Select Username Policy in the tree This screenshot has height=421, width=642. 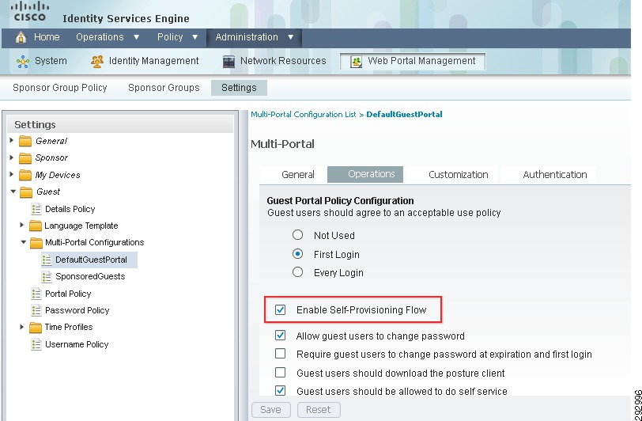[x=77, y=344]
